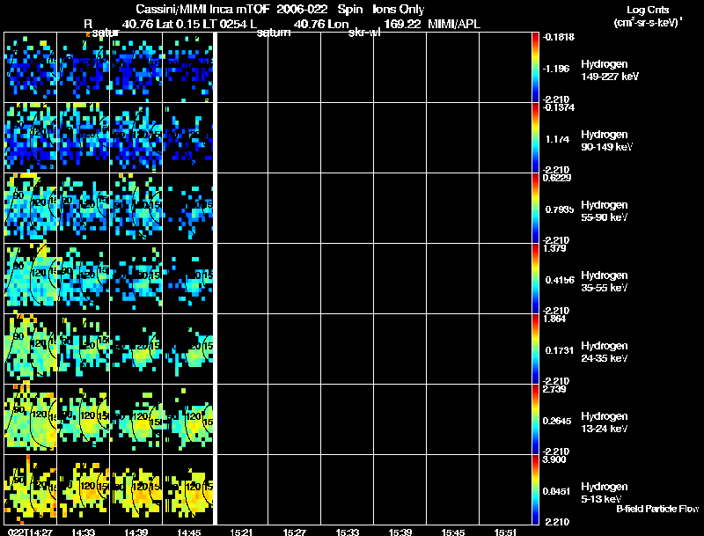The width and height of the screenshot is (704, 536).
Task: Click the '1.864' color scale value
Action: [554, 319]
